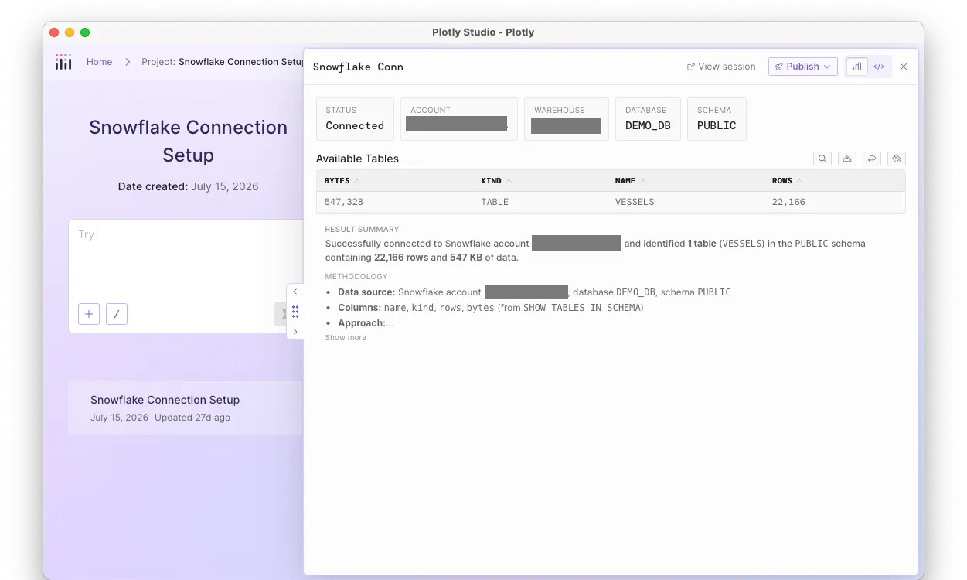Click the Snowflake Conn panel title
Screen dimensions: 967x580
point(358,67)
